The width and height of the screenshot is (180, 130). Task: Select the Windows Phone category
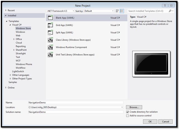pos(24,64)
